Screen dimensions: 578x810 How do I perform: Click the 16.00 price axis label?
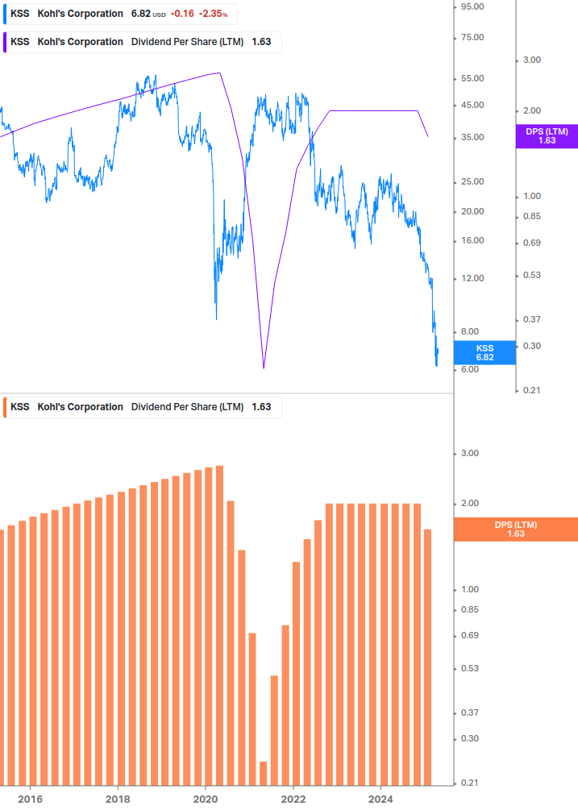(x=472, y=240)
